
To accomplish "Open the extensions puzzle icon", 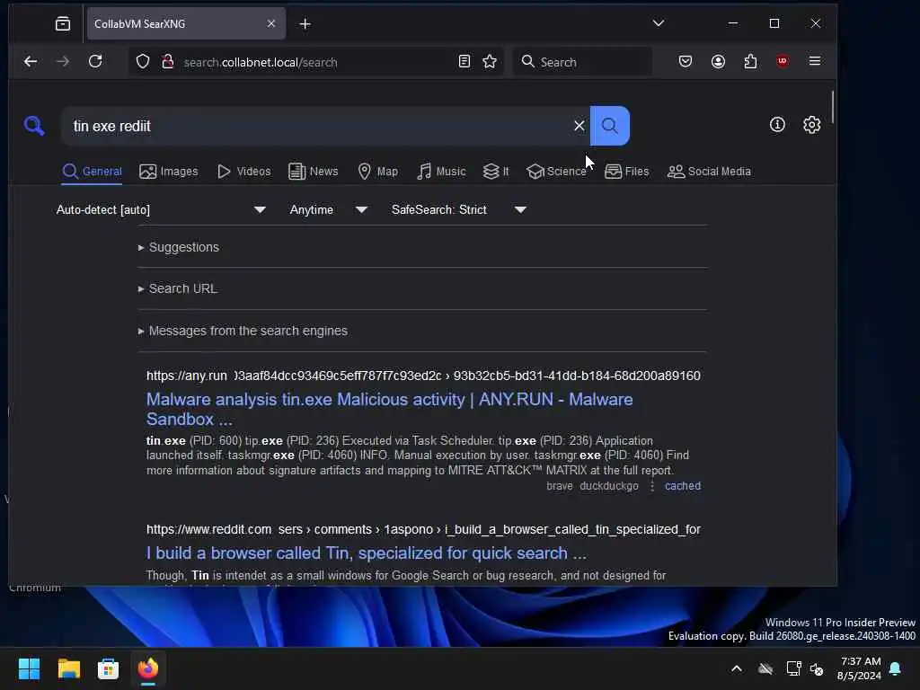I will (x=750, y=62).
